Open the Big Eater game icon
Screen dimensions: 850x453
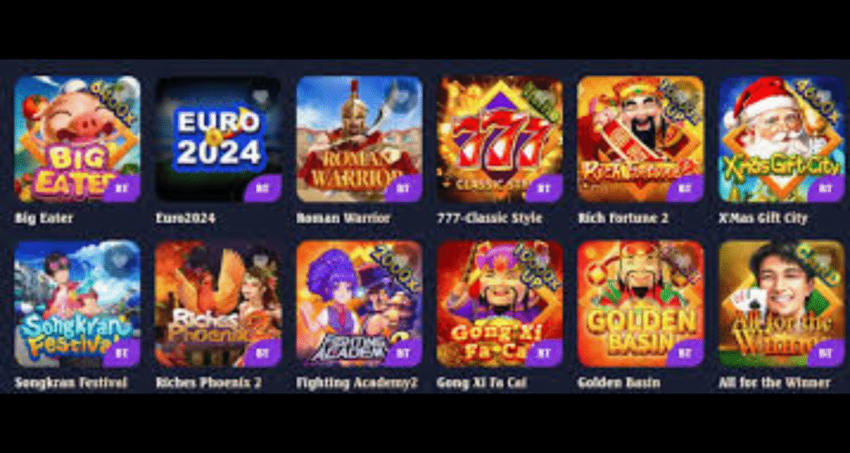pyautogui.click(x=77, y=139)
